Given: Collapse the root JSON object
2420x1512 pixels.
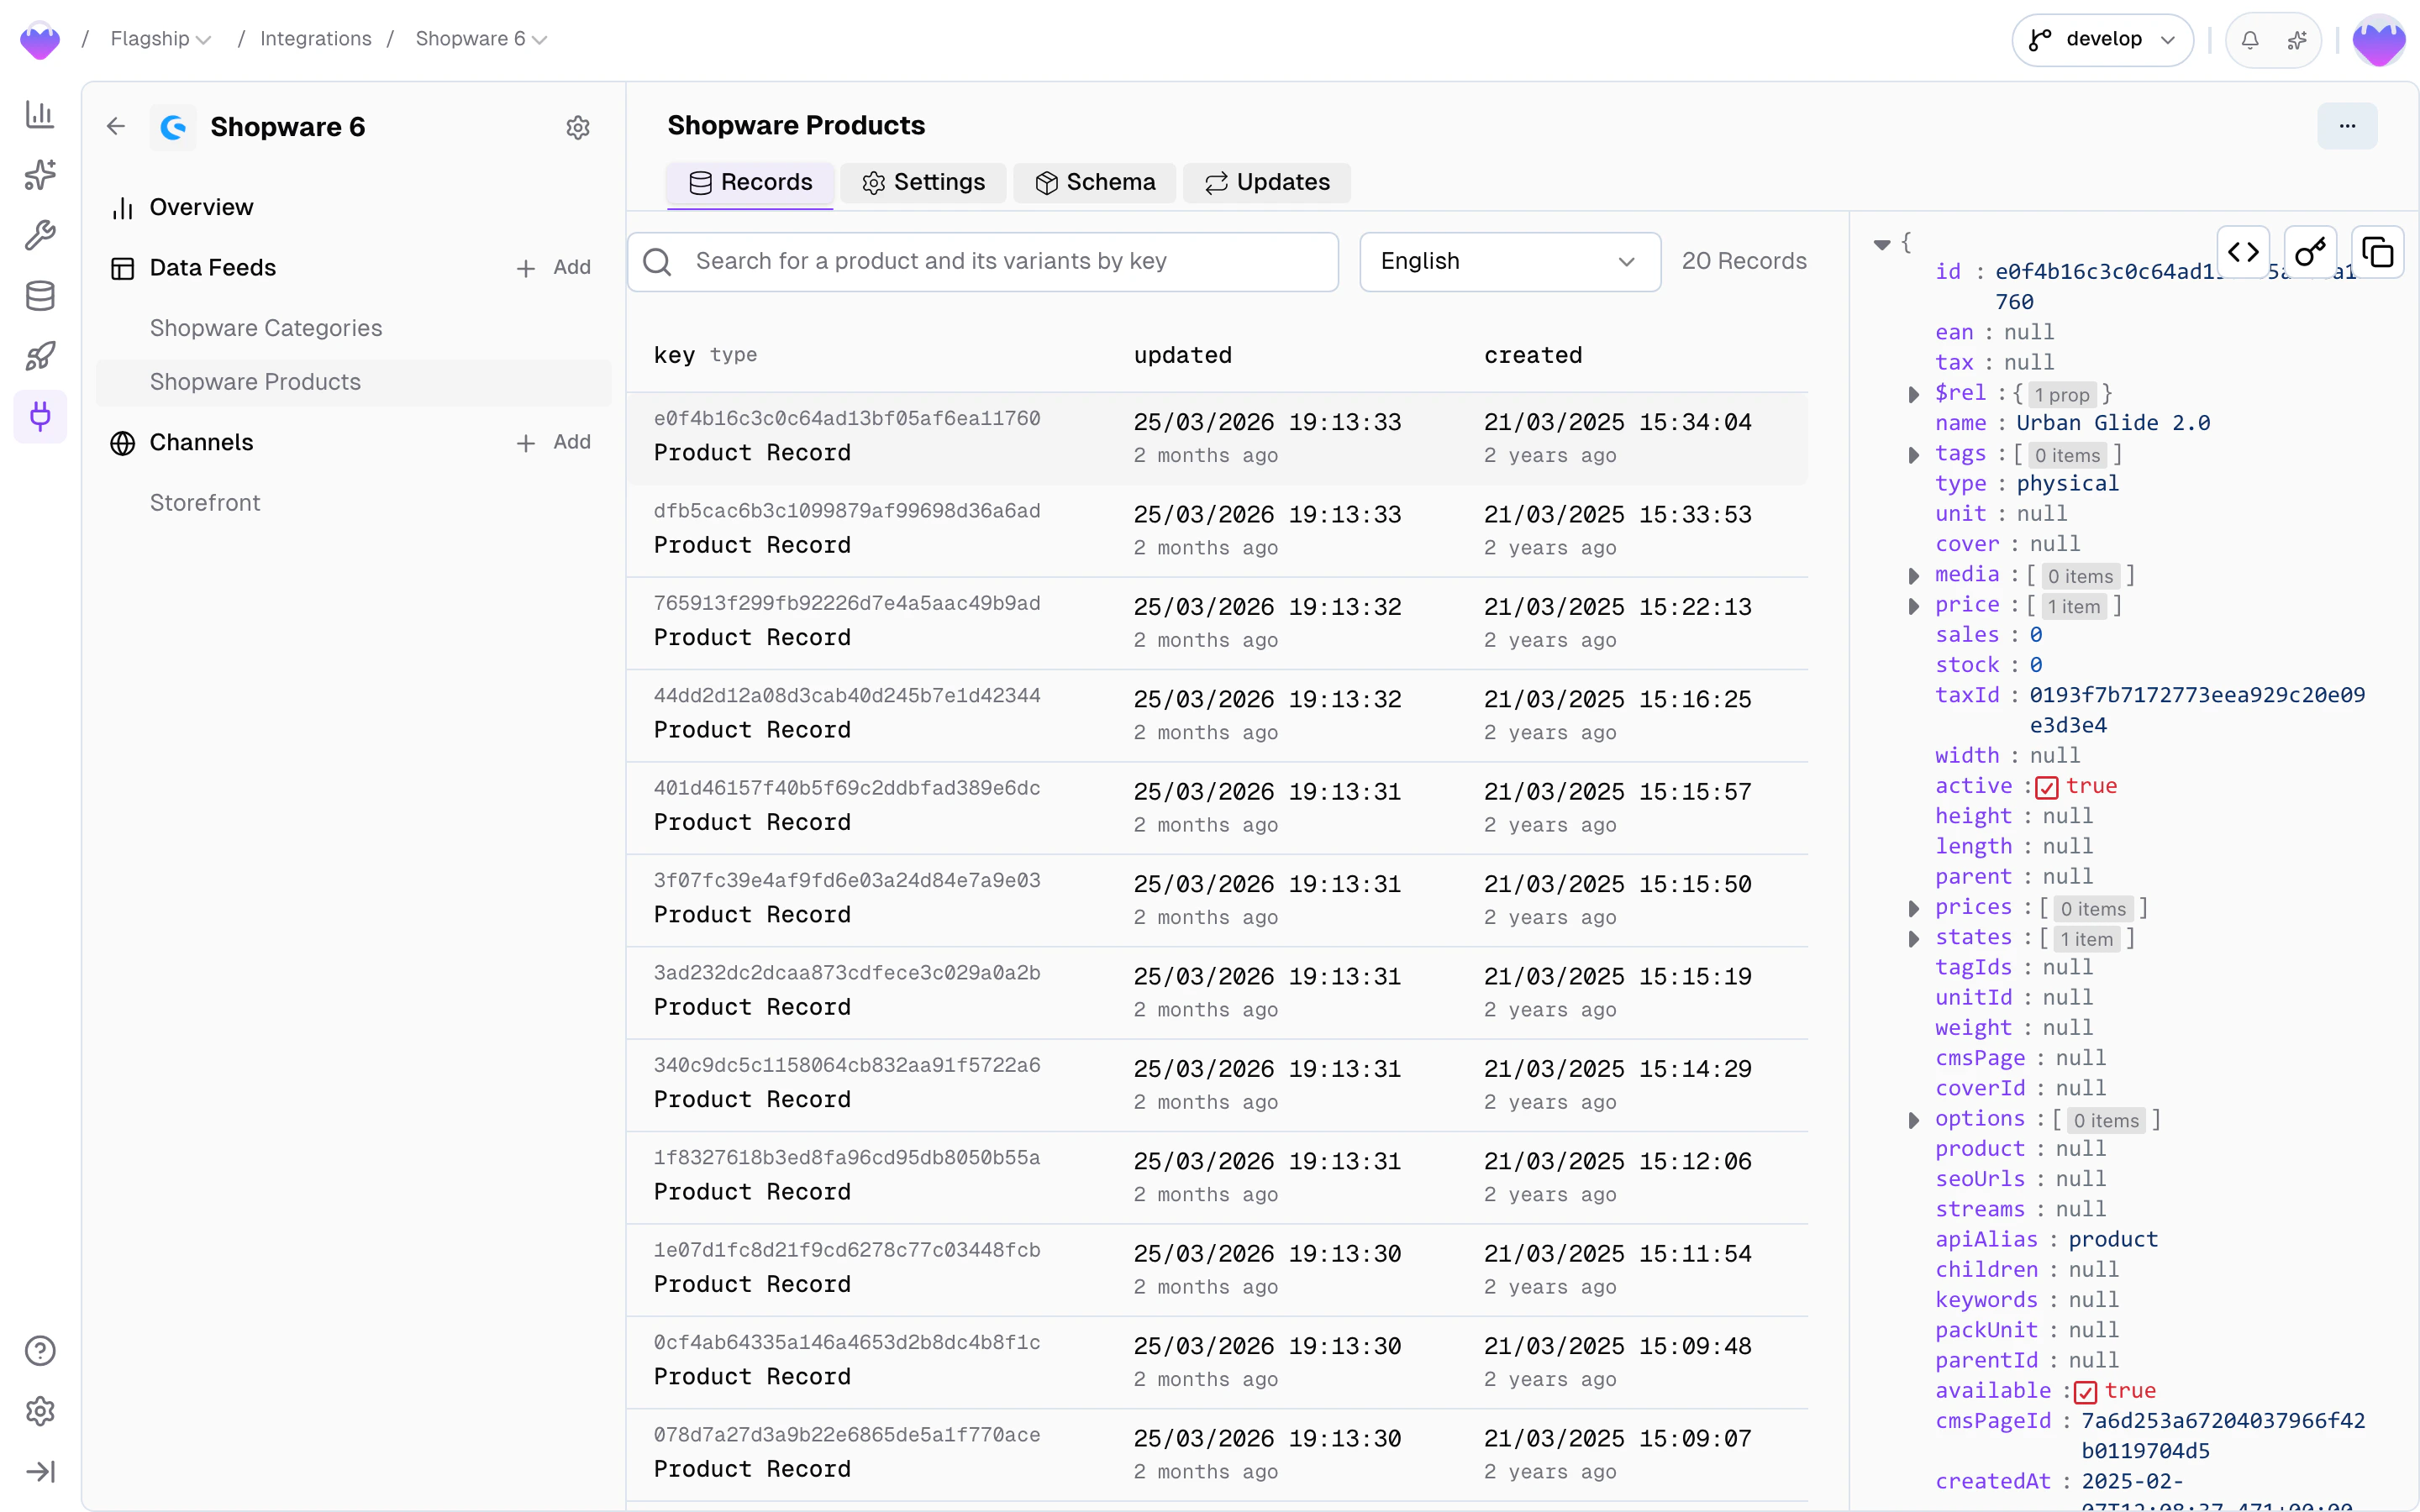Looking at the screenshot, I should coord(1882,244).
